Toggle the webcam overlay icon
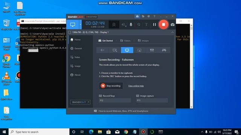 tap(114, 24)
